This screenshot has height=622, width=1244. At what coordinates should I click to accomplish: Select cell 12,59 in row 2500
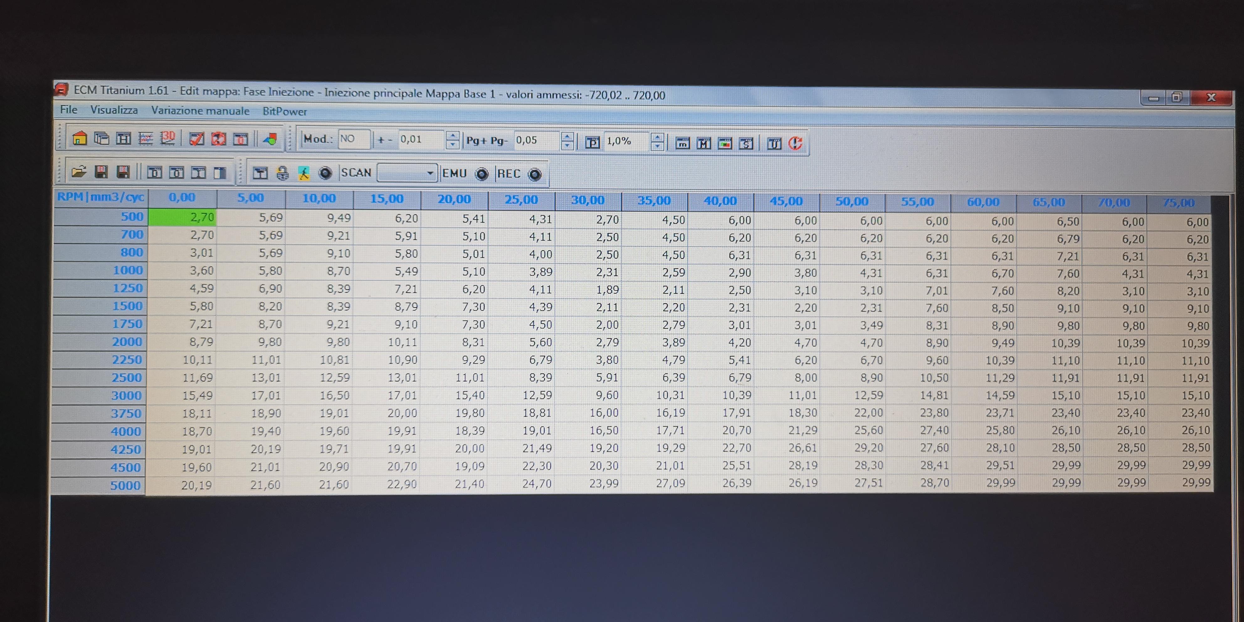point(319,378)
